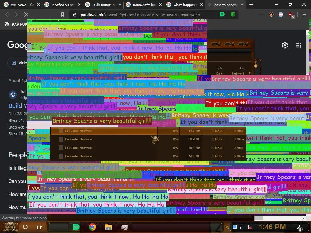311x233 pixels.
Task: Sort Task Manager by Network column
Action: (239, 71)
